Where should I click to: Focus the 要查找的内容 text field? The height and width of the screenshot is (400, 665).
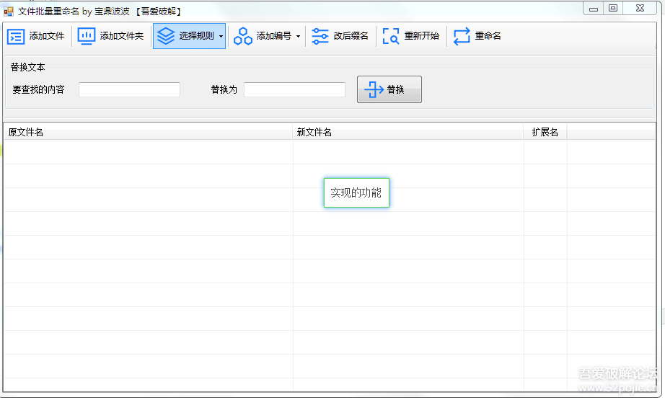click(x=129, y=89)
